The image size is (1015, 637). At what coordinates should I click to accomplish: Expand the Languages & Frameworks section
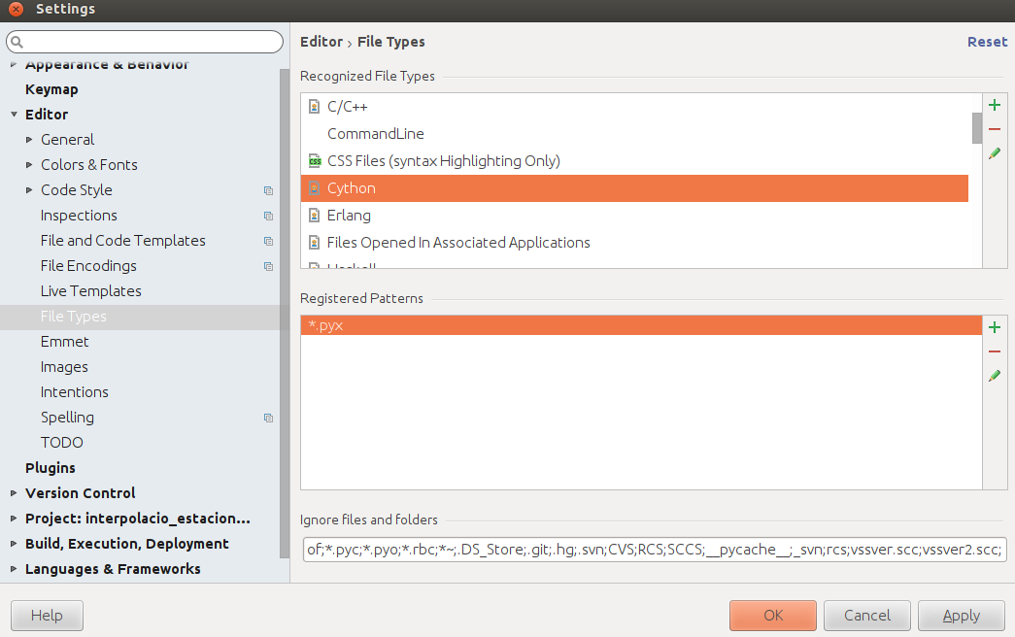click(14, 568)
